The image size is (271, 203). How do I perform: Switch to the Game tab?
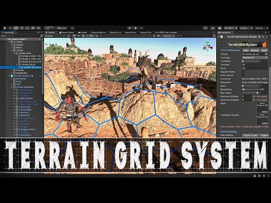pyautogui.click(x=83, y=32)
